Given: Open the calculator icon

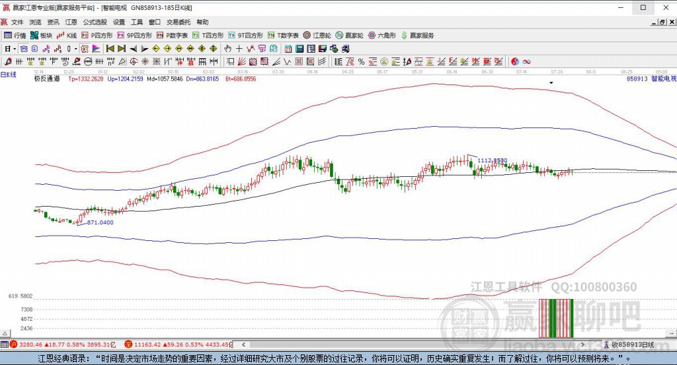Looking at the screenshot, I should (x=299, y=49).
